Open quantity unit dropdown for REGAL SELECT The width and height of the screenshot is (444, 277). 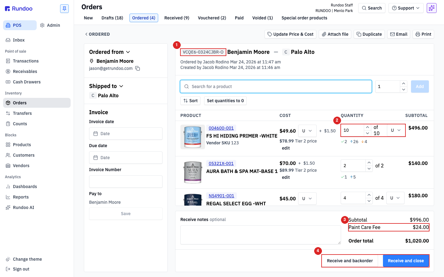(395, 198)
